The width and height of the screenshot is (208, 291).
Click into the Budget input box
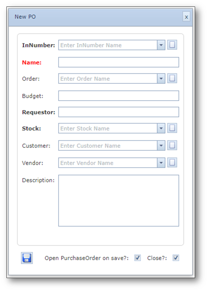pyautogui.click(x=118, y=96)
